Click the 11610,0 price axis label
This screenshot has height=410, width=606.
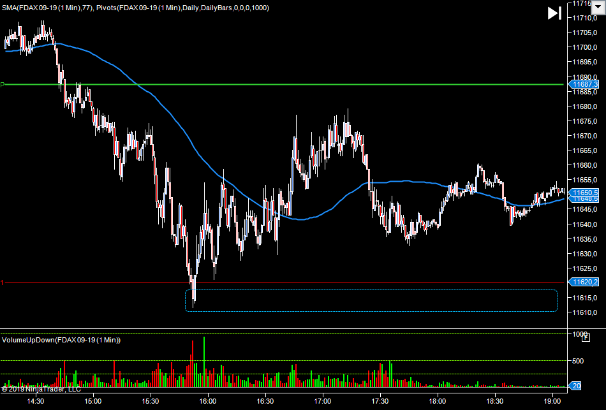tap(585, 312)
